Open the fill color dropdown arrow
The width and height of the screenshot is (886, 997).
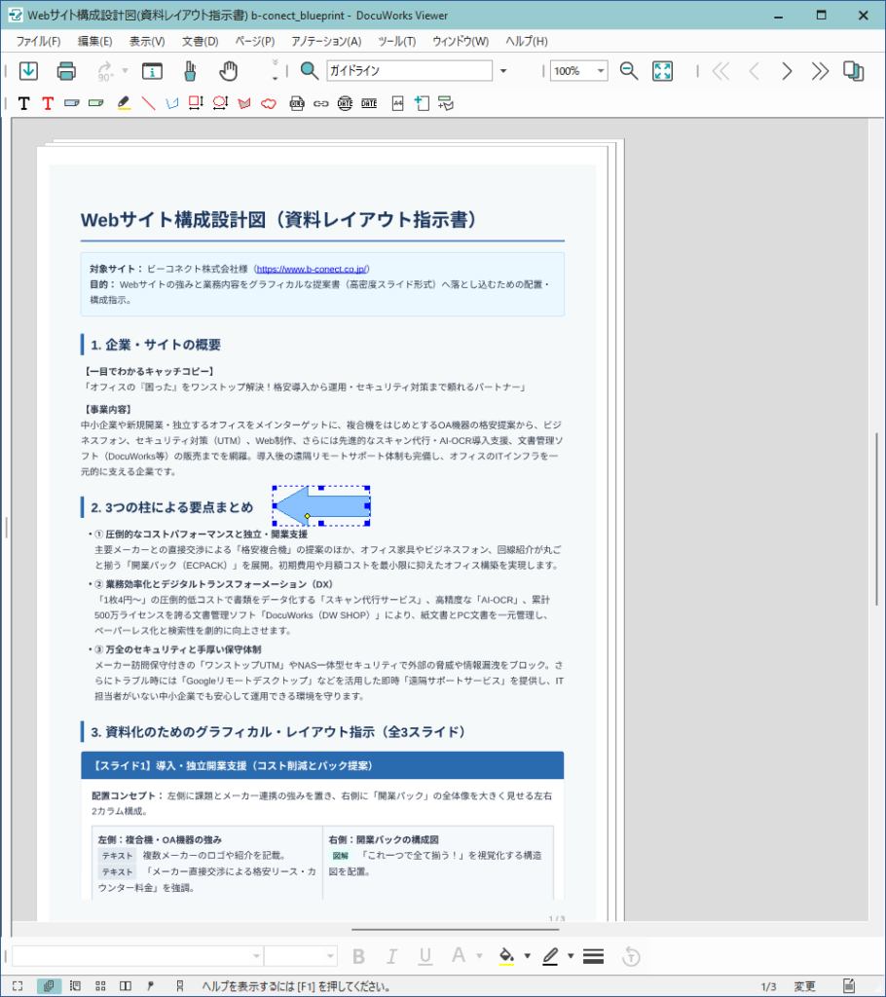528,956
